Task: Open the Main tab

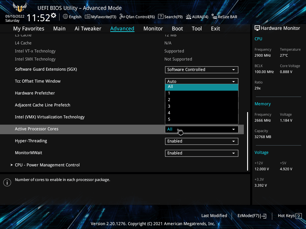Action: [59, 29]
